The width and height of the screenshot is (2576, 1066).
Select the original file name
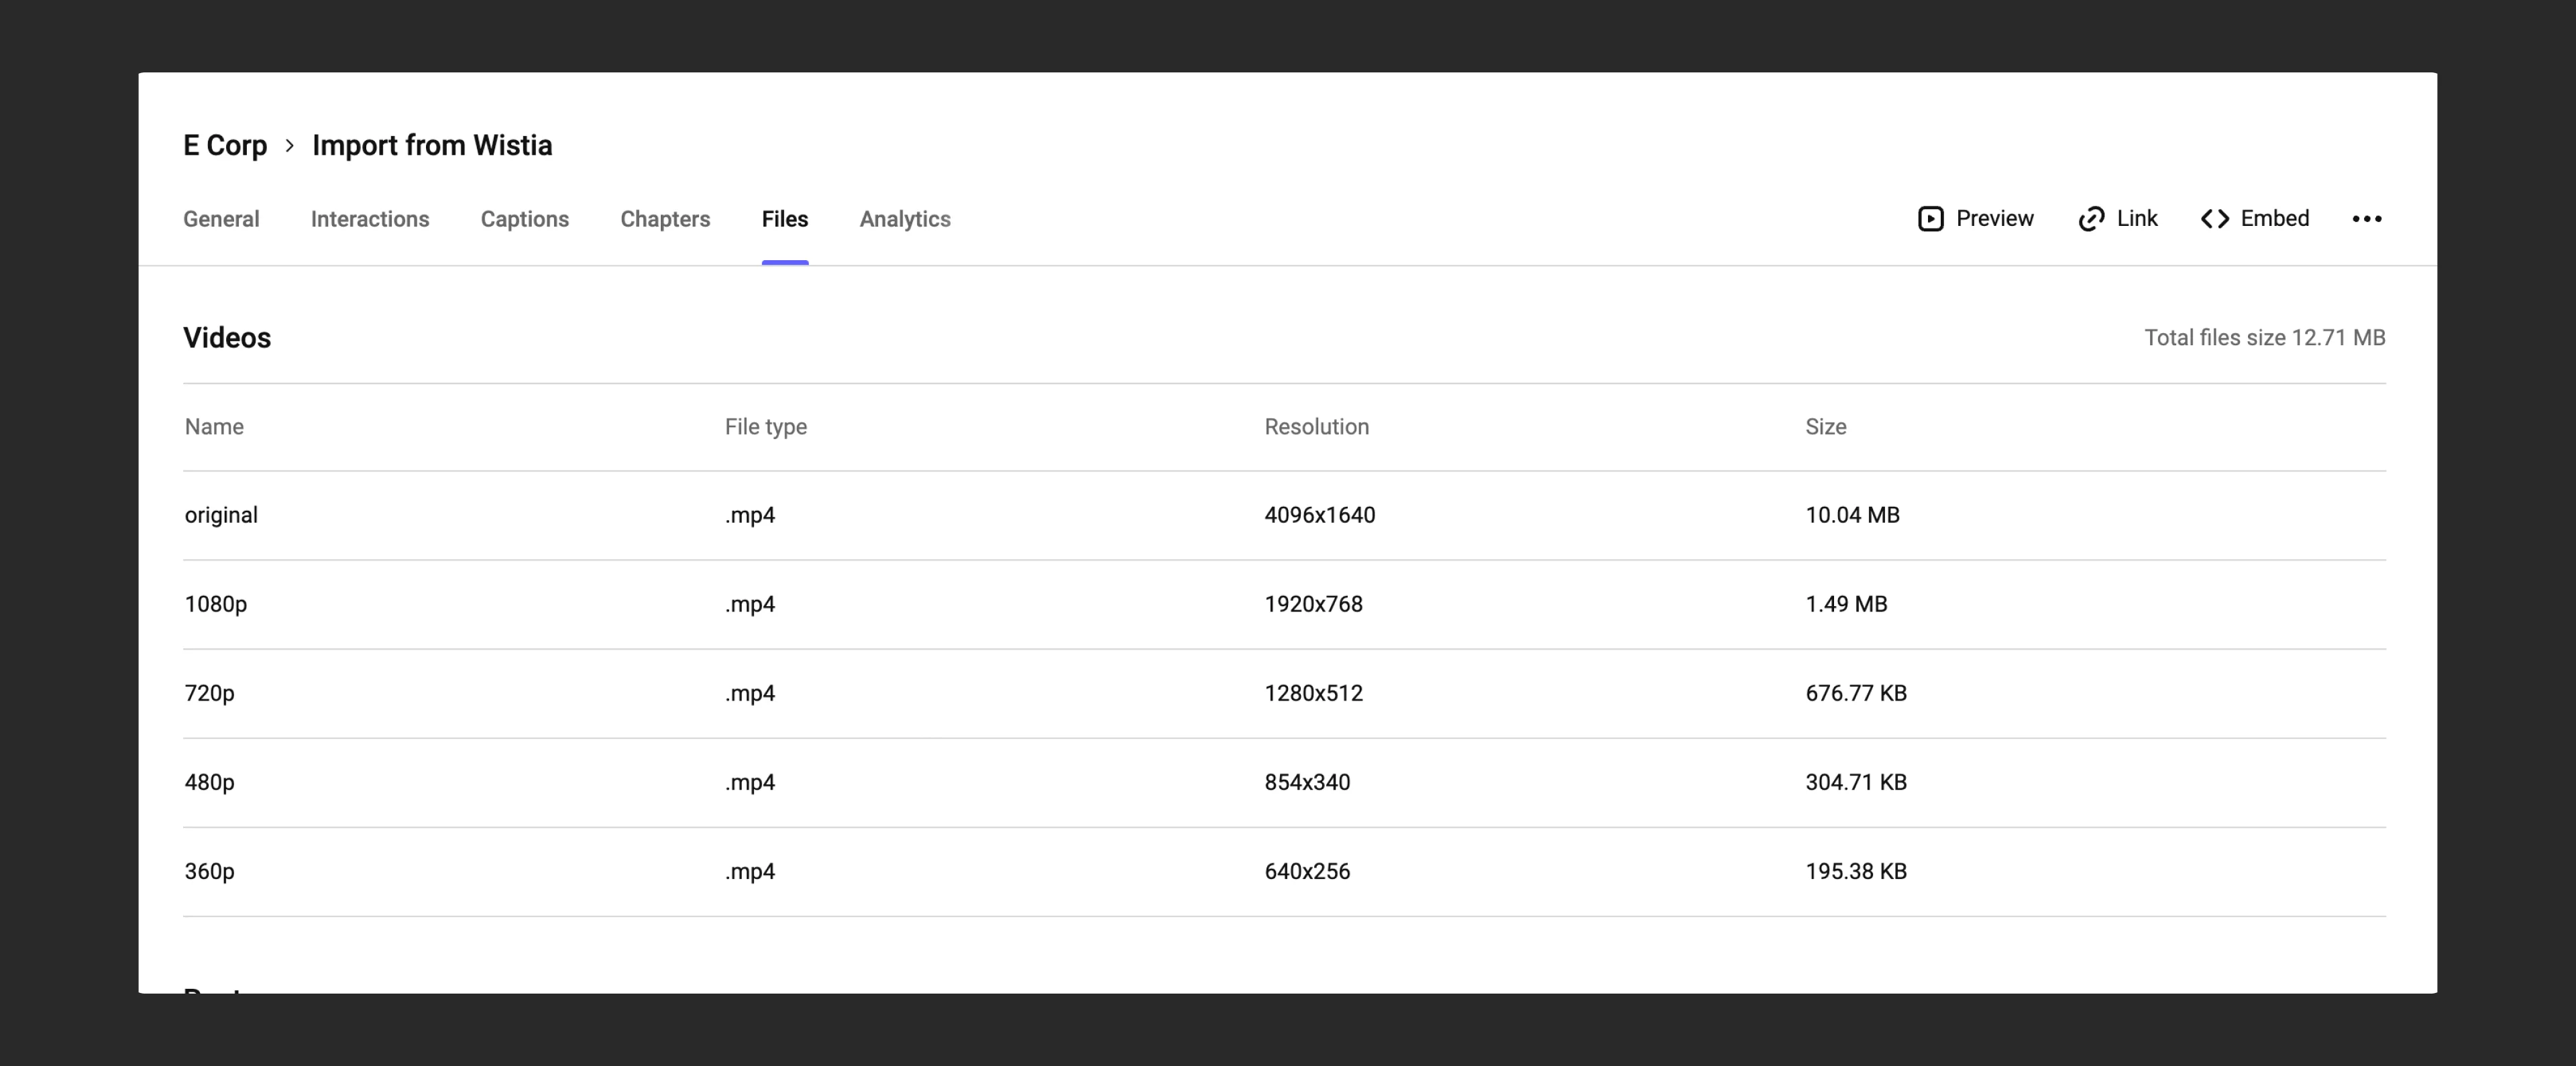(221, 516)
